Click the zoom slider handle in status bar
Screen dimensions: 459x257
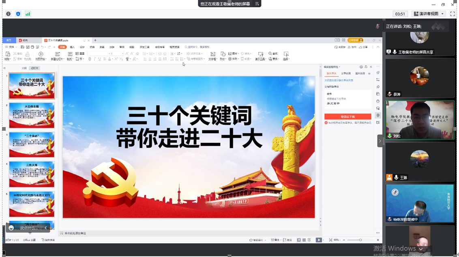(x=360, y=240)
